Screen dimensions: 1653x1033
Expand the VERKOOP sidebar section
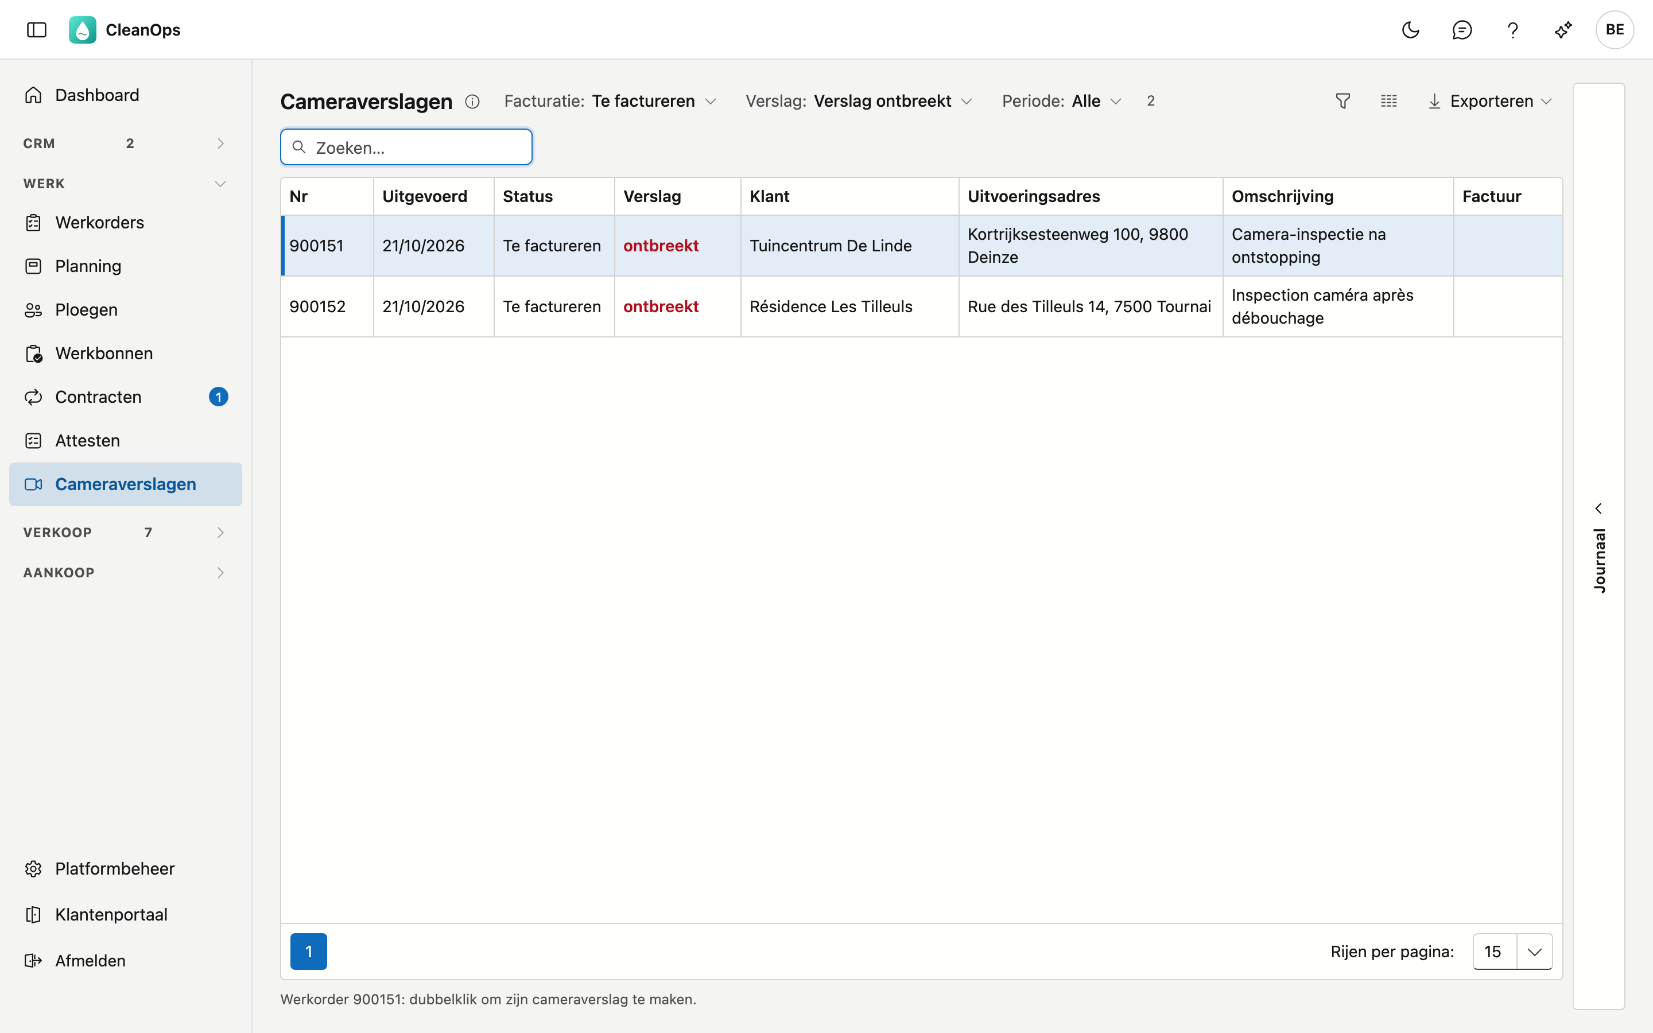pyautogui.click(x=125, y=532)
